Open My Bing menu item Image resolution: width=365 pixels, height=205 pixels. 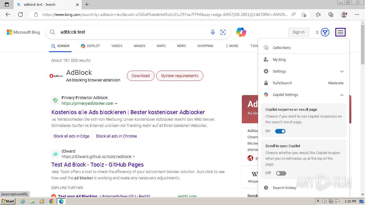(x=303, y=60)
